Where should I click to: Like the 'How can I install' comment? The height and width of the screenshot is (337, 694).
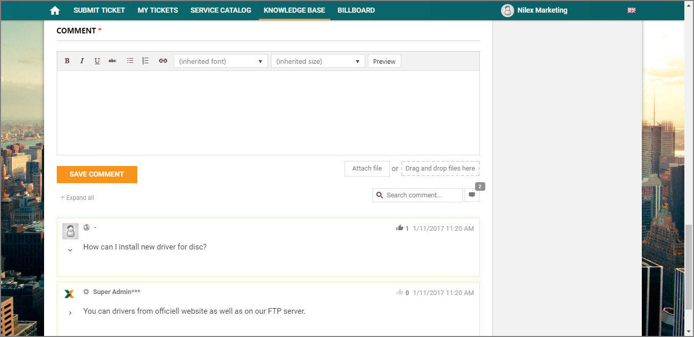(400, 228)
